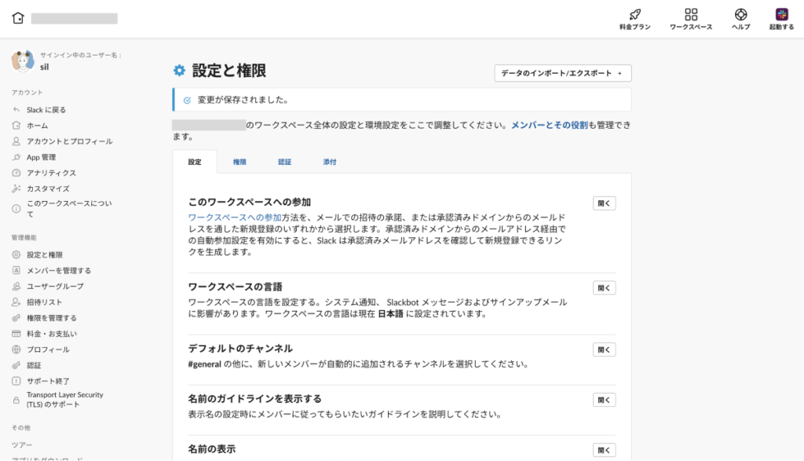Image resolution: width=804 pixels, height=461 pixels.
Task: Expand このワークスペースへの参加 section
Action: [604, 203]
